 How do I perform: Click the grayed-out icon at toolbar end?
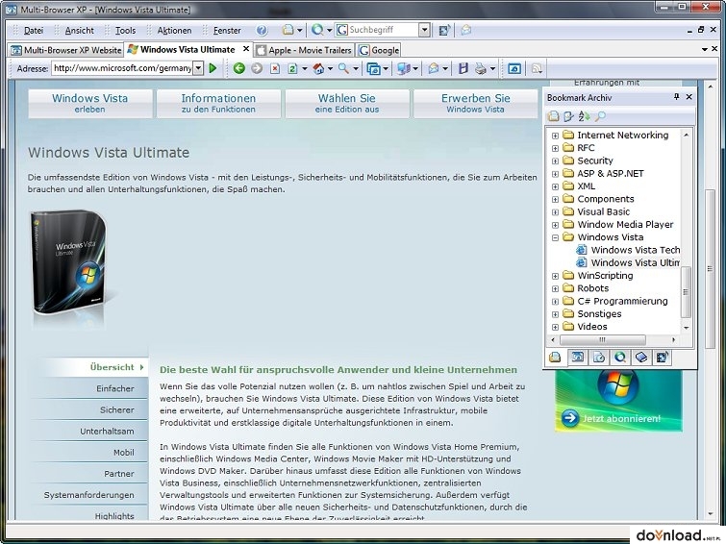tap(537, 68)
